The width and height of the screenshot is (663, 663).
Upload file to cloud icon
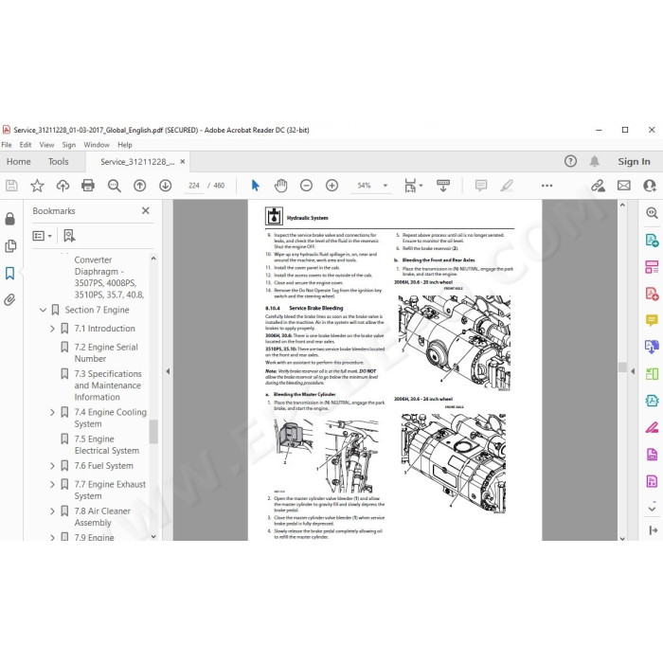click(63, 186)
